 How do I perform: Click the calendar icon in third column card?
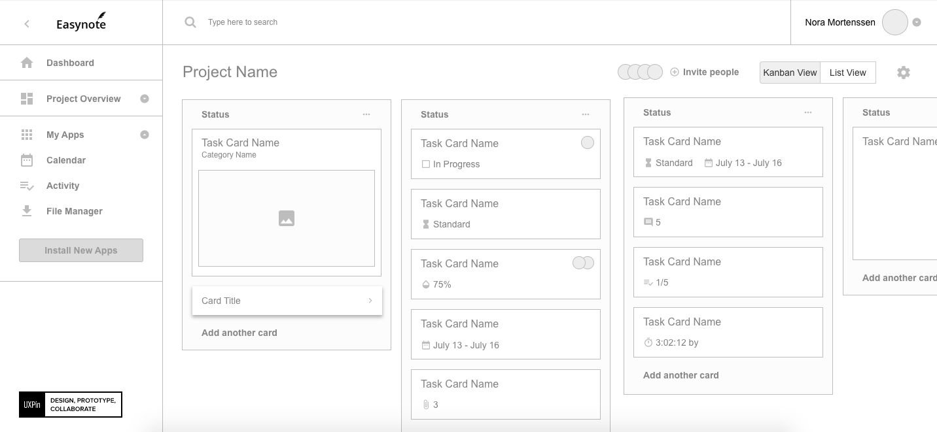click(709, 163)
